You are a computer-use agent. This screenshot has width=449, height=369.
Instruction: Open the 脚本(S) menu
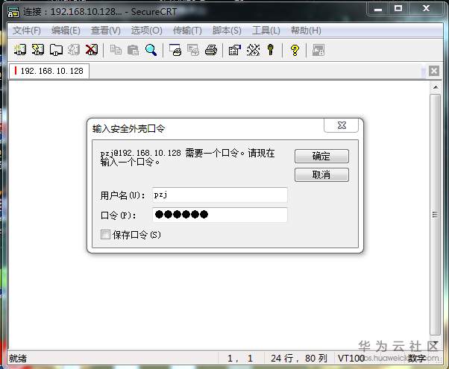pos(227,31)
